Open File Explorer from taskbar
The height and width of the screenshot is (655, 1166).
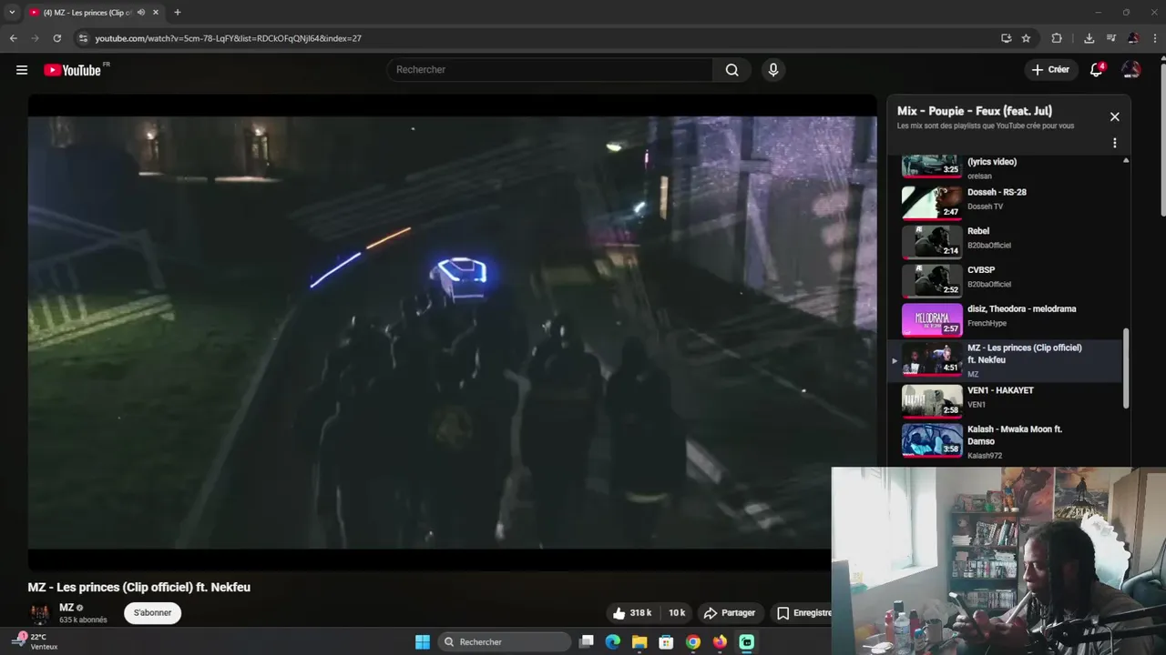639,642
